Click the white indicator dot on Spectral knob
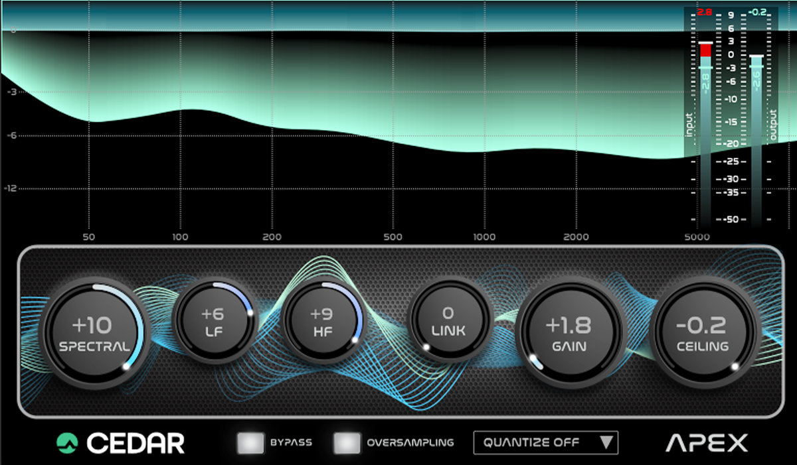Image resolution: width=797 pixels, height=465 pixels. click(126, 365)
